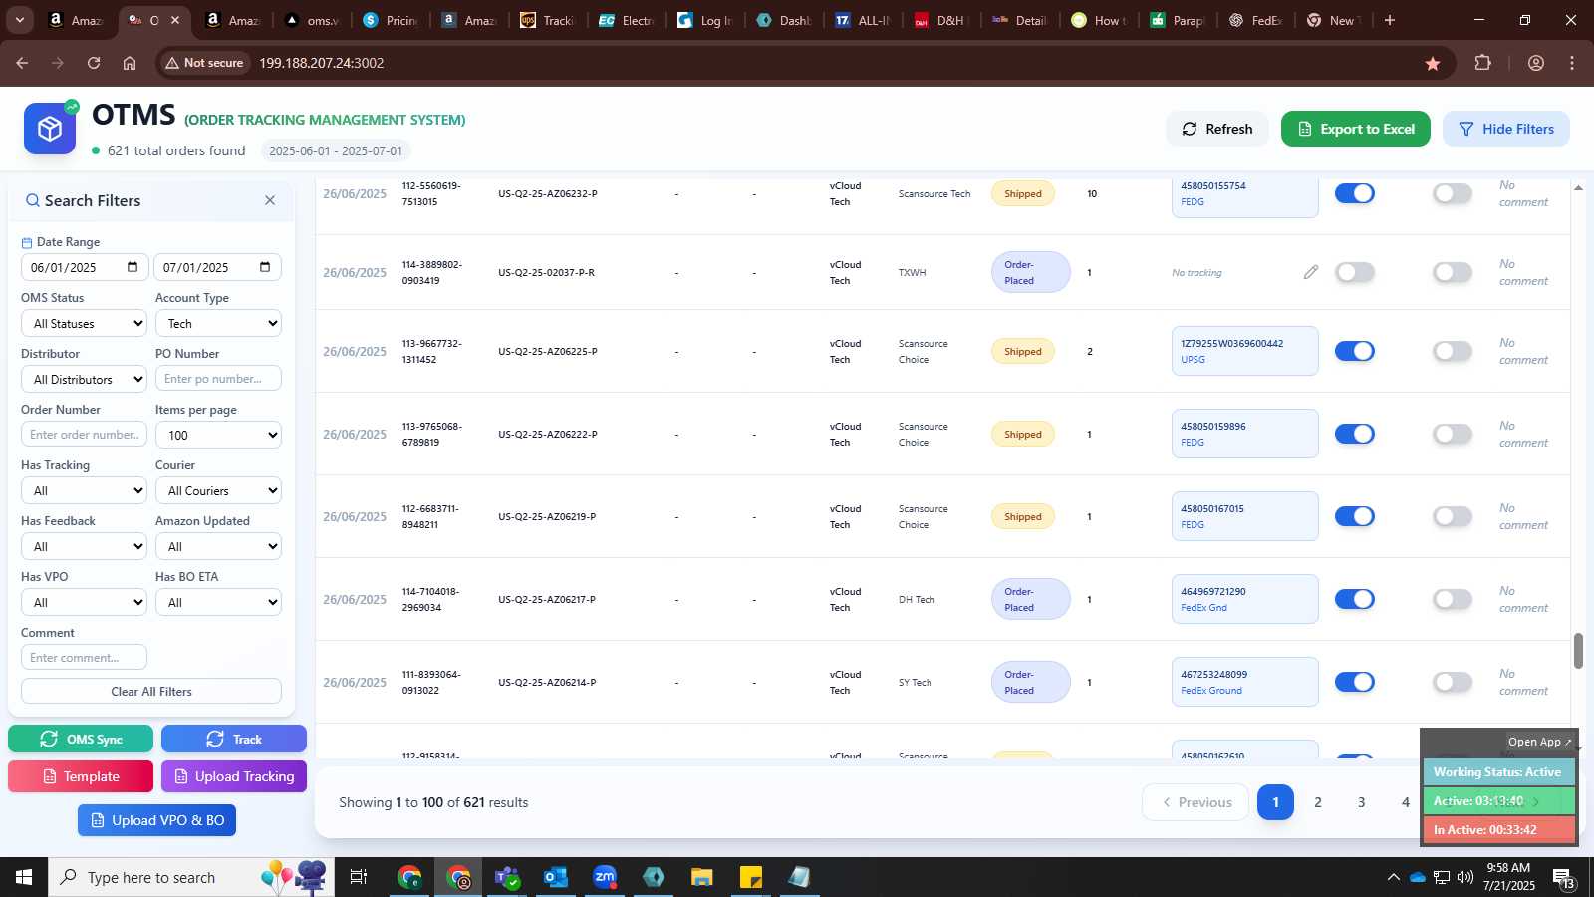Open the Has Feedback dropdown
This screenshot has height=897, width=1594.
(x=84, y=546)
